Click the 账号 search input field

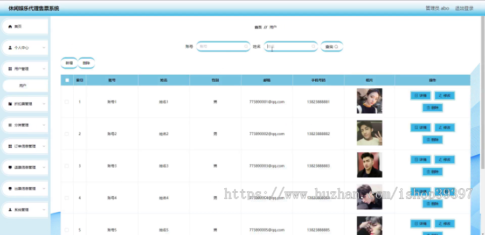coord(223,47)
